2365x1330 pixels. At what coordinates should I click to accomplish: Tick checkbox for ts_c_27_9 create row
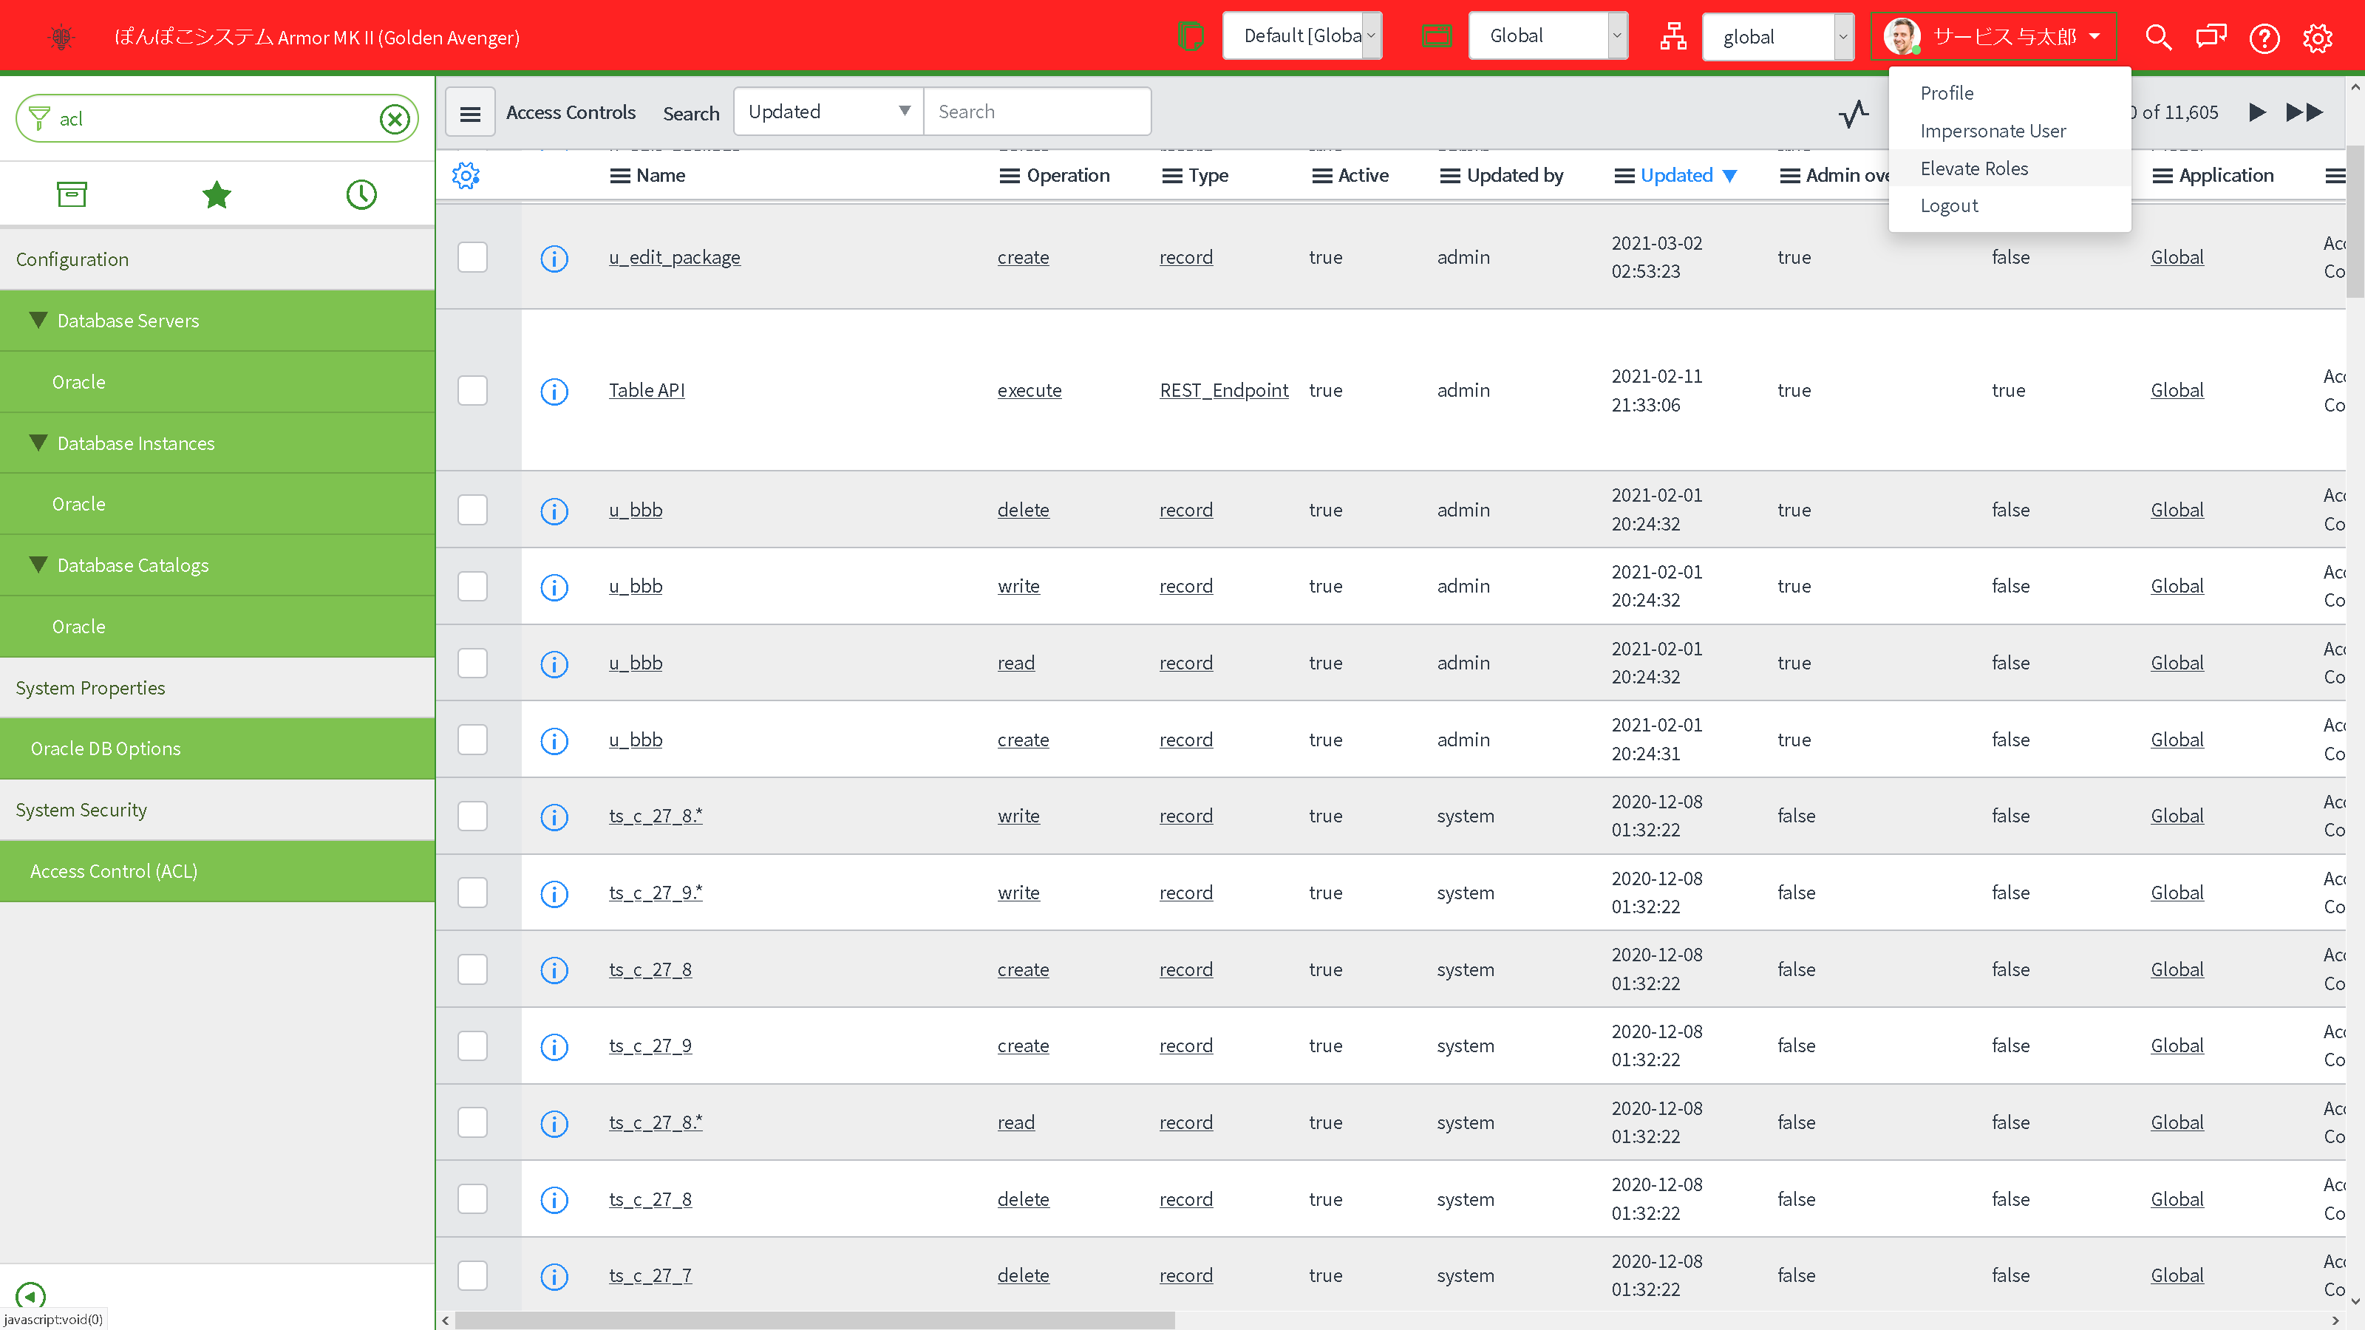(473, 1046)
